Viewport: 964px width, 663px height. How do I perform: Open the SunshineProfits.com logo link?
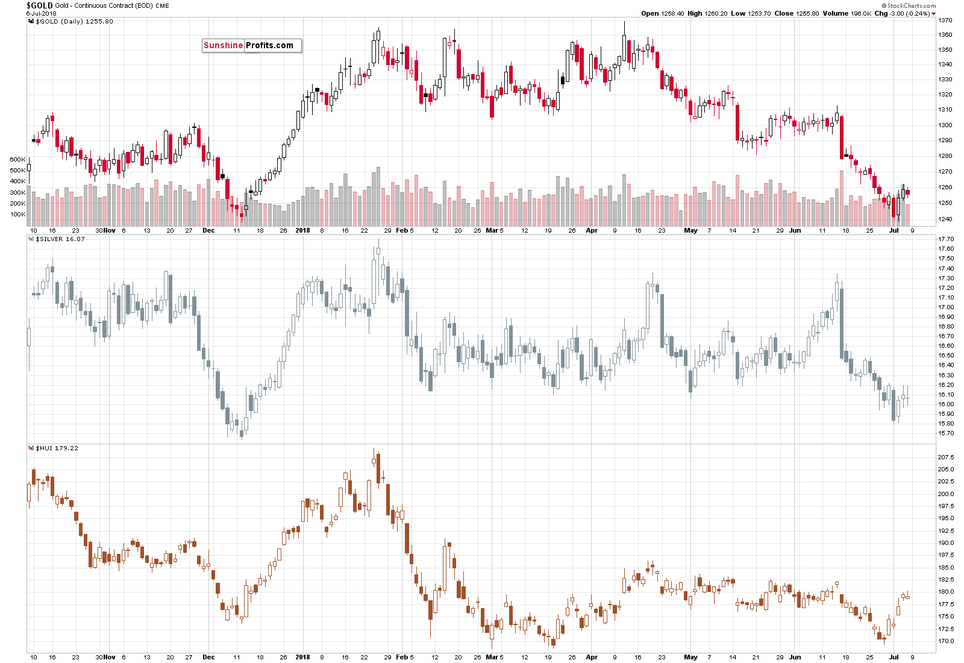252,45
